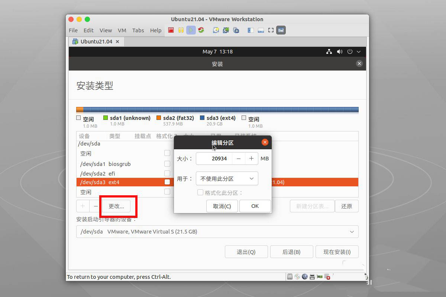446x297 pixels.
Task: Toggle format checkbox in /dev/sda1 biosgrub row
Action: pyautogui.click(x=167, y=164)
